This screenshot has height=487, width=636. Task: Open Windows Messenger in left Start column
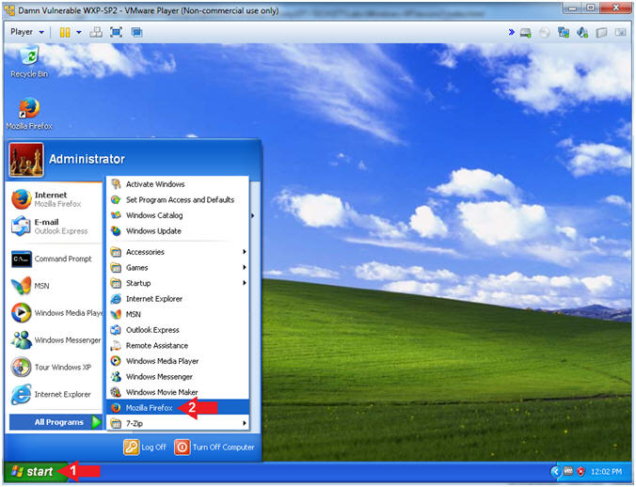click(55, 340)
